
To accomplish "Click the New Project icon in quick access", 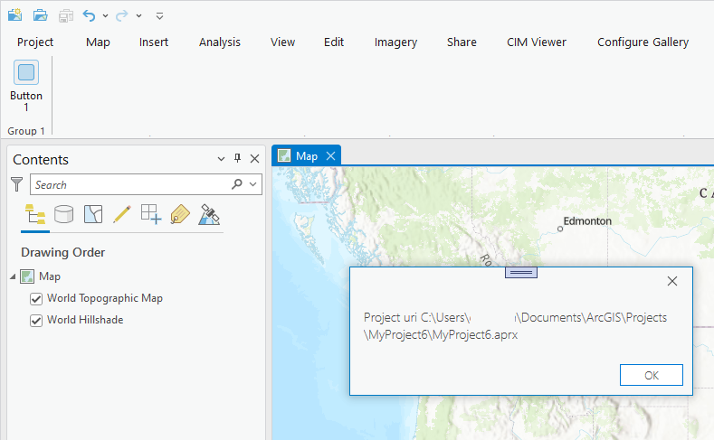I will [14, 15].
